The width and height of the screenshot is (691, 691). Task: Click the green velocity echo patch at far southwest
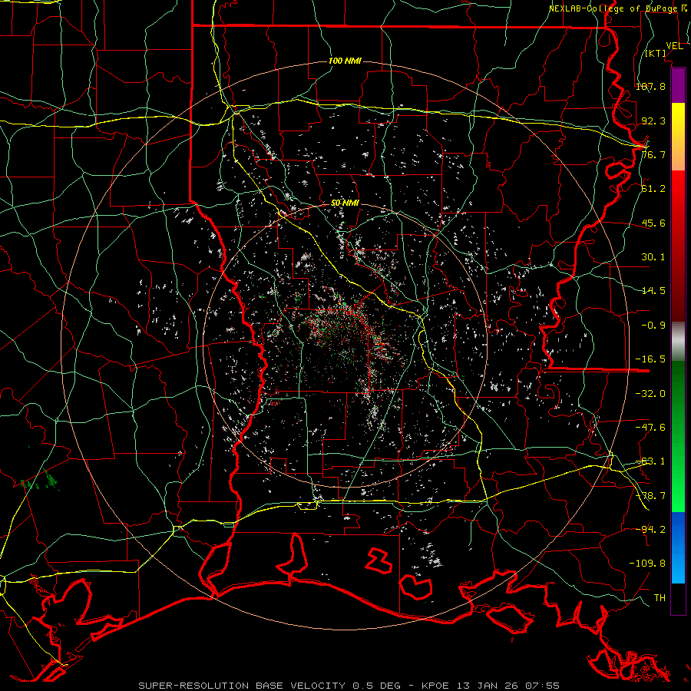41,481
